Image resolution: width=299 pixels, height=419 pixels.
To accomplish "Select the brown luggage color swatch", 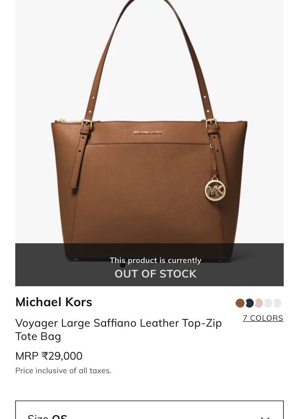I will click(x=240, y=303).
